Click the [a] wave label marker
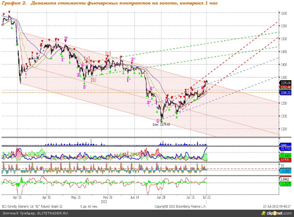 pyautogui.click(x=87, y=58)
